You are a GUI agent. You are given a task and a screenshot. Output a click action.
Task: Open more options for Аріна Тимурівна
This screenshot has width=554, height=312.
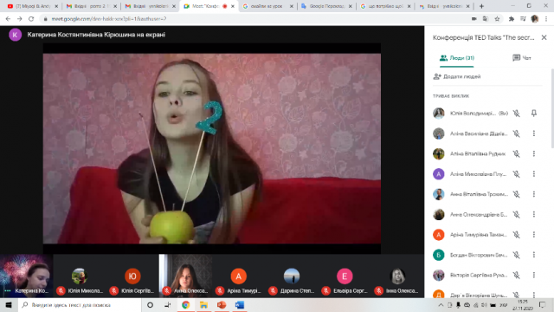coord(534,235)
